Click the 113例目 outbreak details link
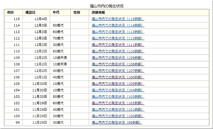213x129 pixels. pos(118,32)
